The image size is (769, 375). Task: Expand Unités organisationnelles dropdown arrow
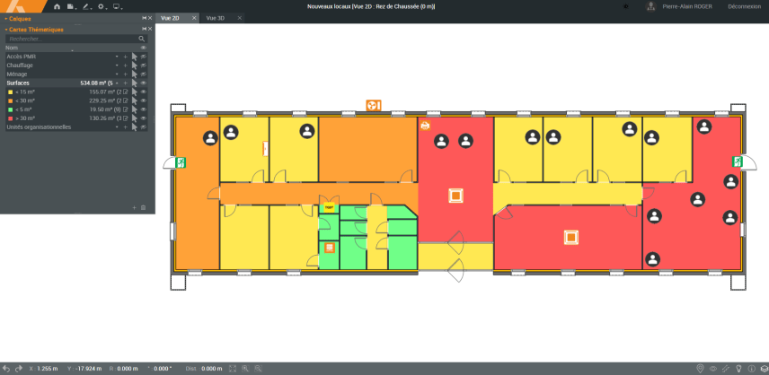pos(117,127)
